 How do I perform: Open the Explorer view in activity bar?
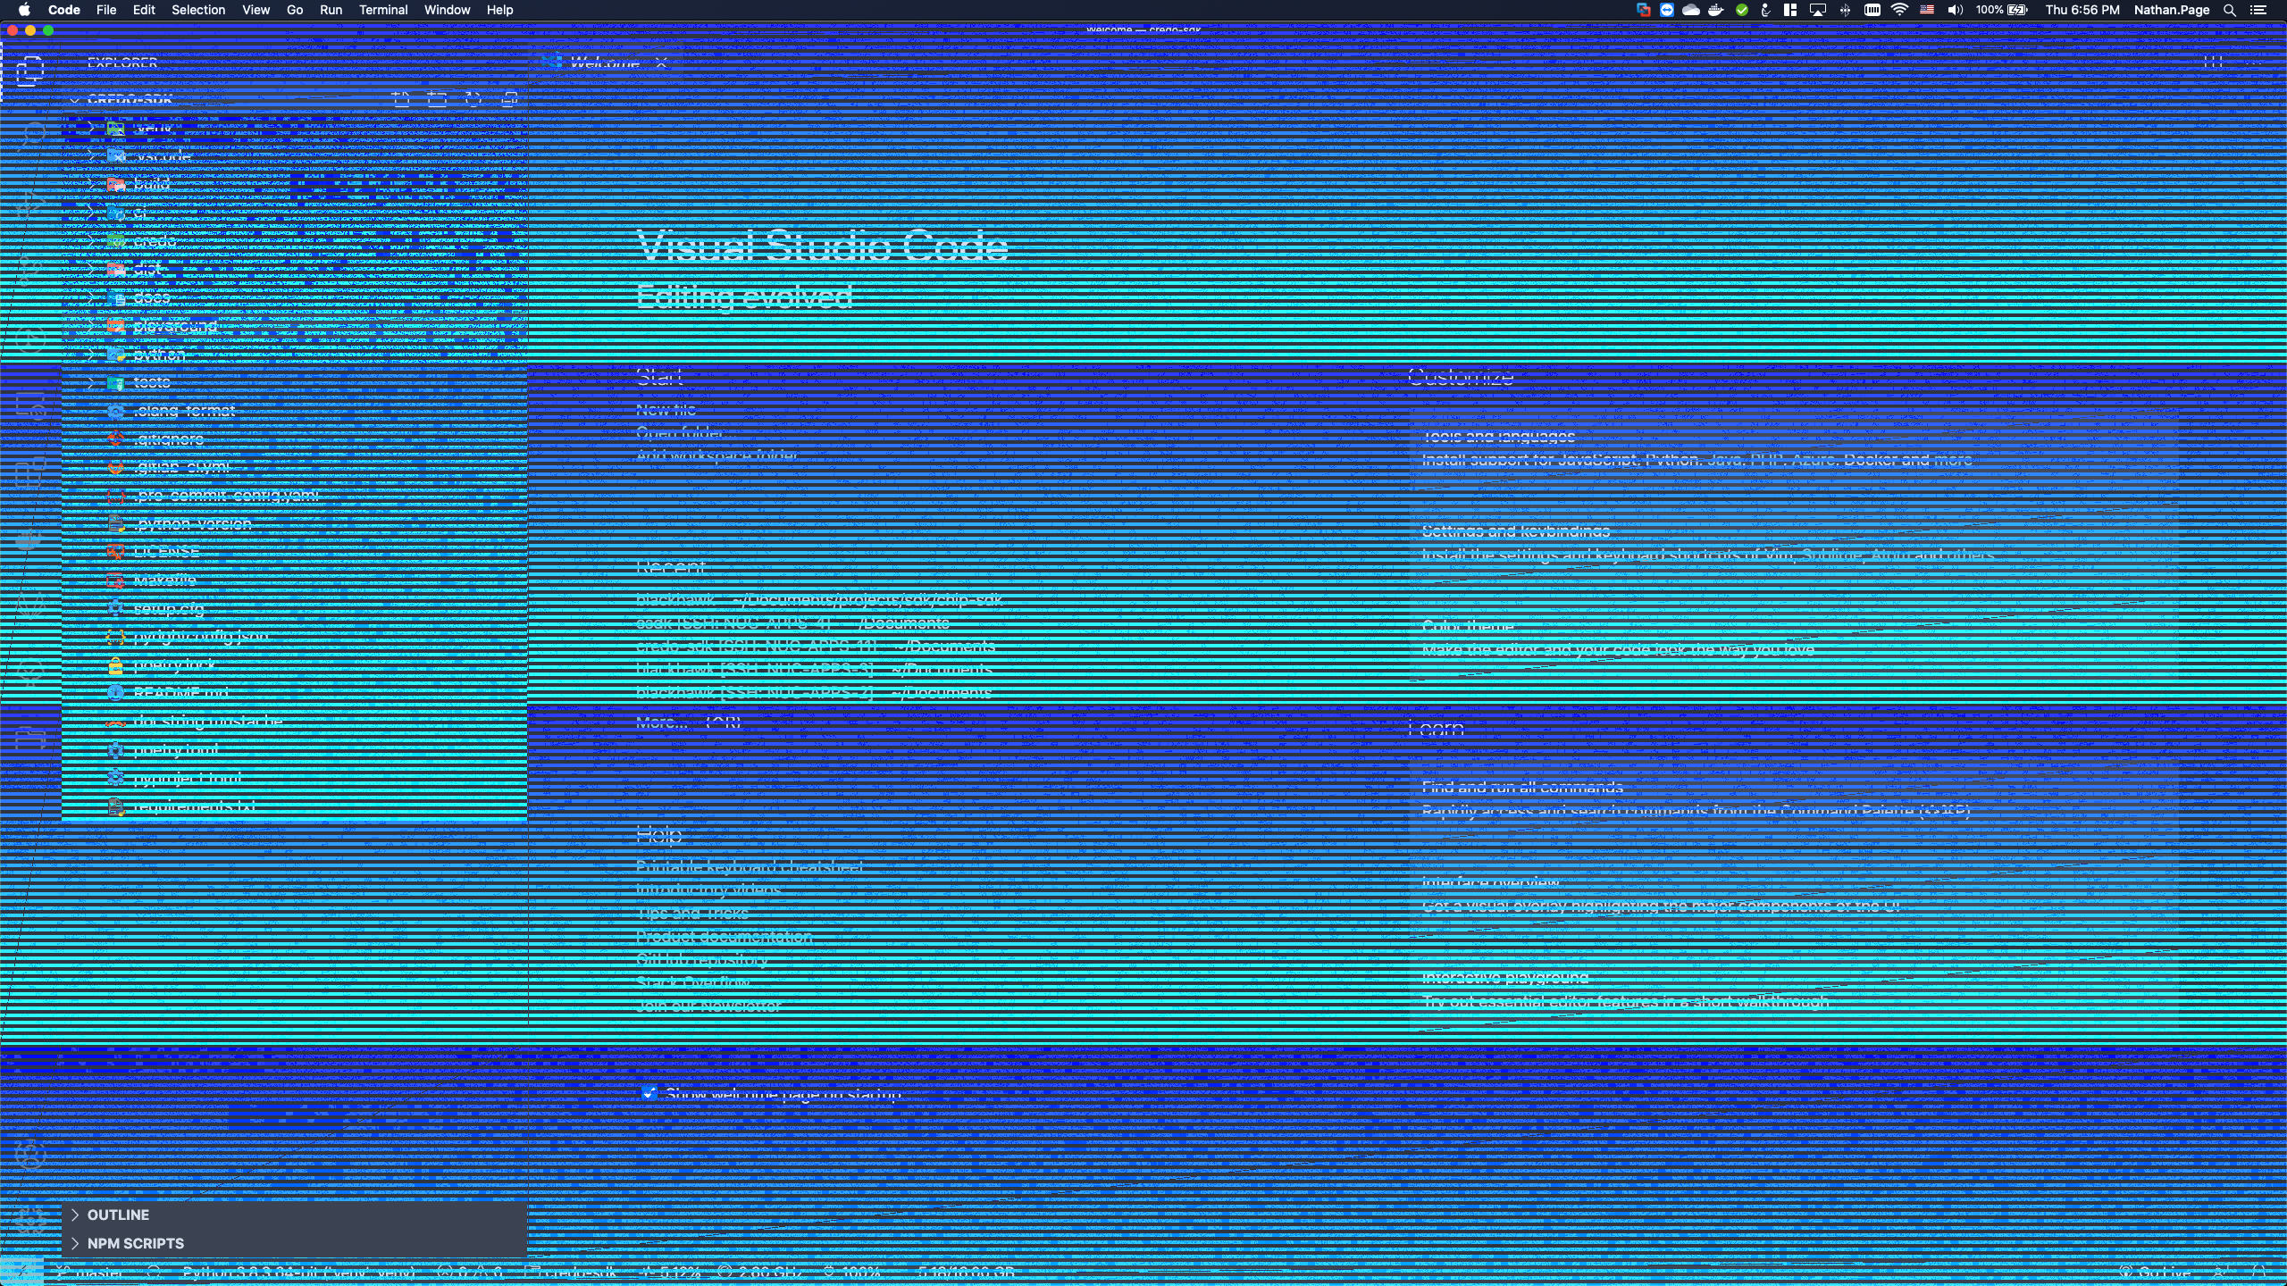[30, 70]
